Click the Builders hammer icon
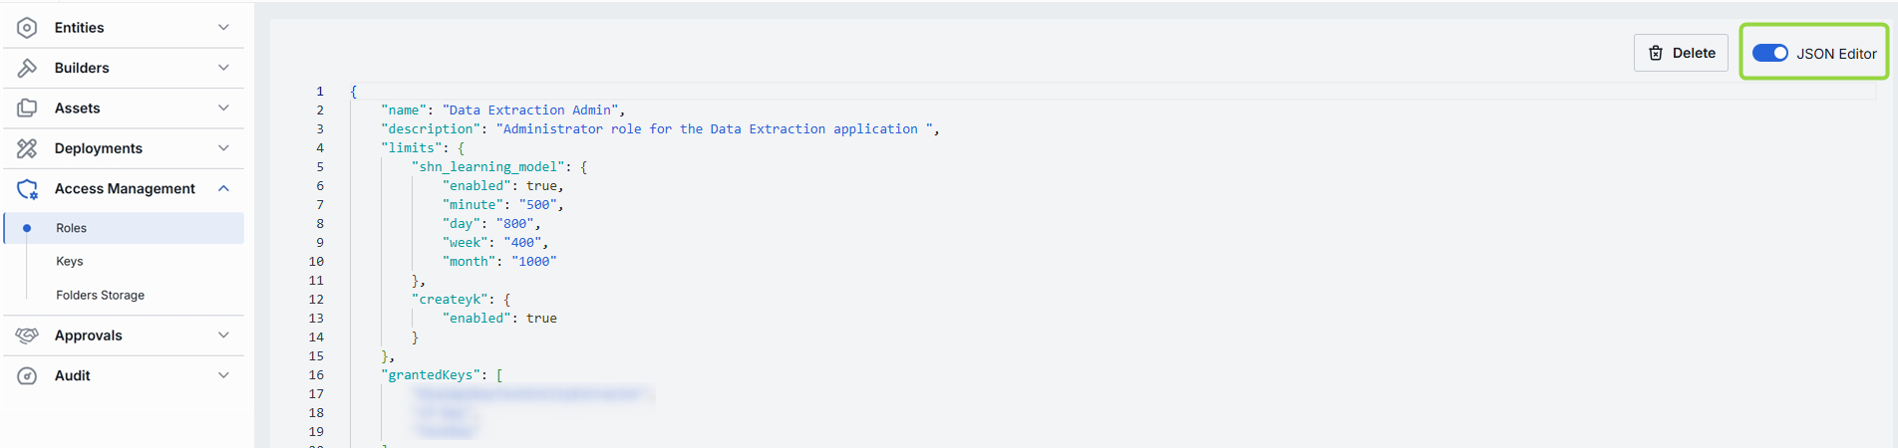The width and height of the screenshot is (1898, 448). tap(27, 68)
